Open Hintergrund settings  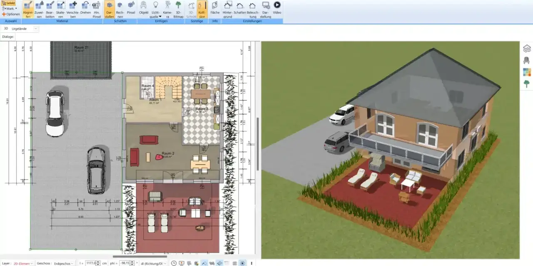[228, 9]
